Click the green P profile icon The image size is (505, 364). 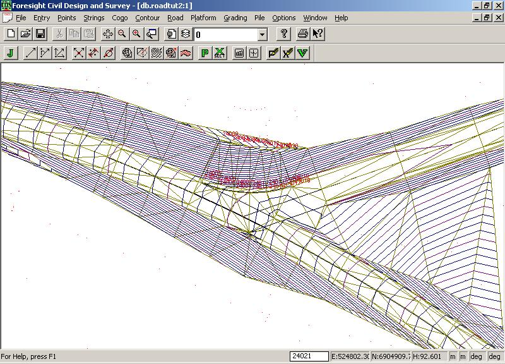[205, 53]
